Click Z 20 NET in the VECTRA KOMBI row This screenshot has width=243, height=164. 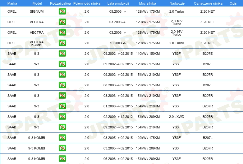[208, 43]
